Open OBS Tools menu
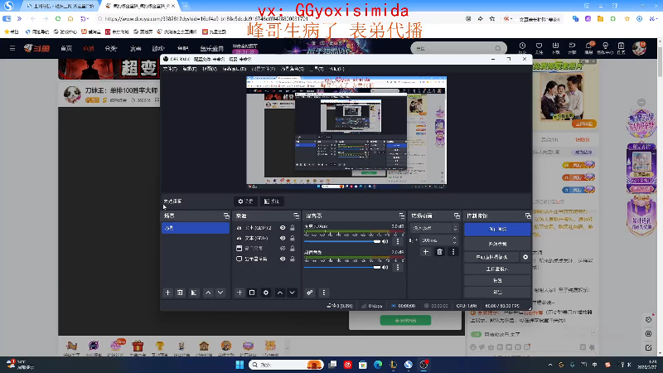The width and height of the screenshot is (663, 373). tap(317, 69)
